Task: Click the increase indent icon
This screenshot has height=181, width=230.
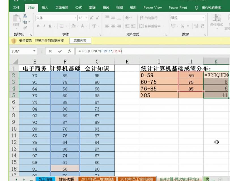Action: tap(133, 26)
